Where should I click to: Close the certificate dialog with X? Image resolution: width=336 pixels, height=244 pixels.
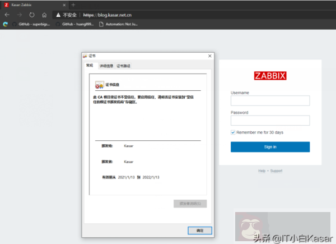tap(210, 56)
